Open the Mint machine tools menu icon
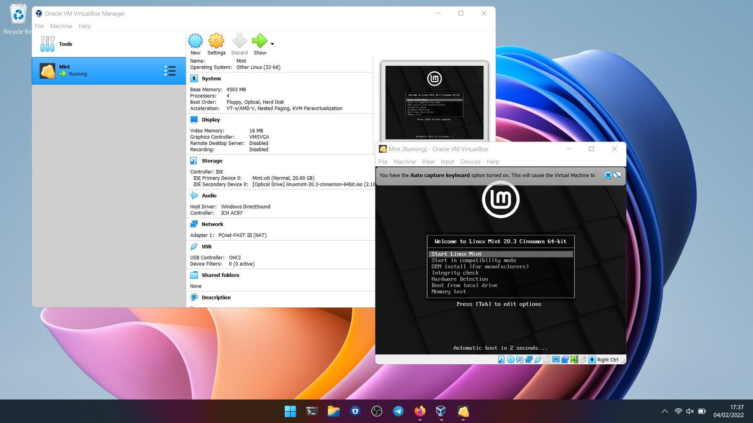 (170, 71)
